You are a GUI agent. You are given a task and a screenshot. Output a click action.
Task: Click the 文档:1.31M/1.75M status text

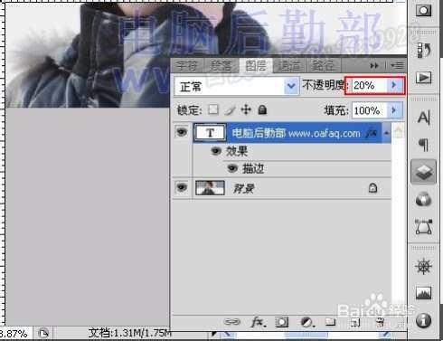130,333
